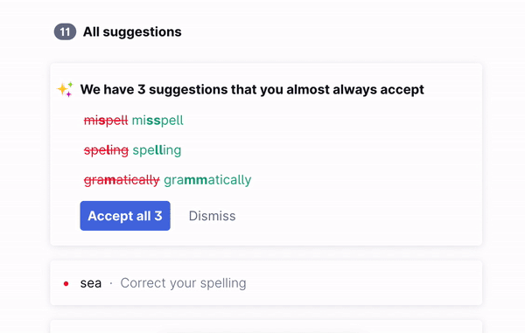Click the word 'sea' in the card
This screenshot has height=333, width=525.
pyautogui.click(x=91, y=283)
